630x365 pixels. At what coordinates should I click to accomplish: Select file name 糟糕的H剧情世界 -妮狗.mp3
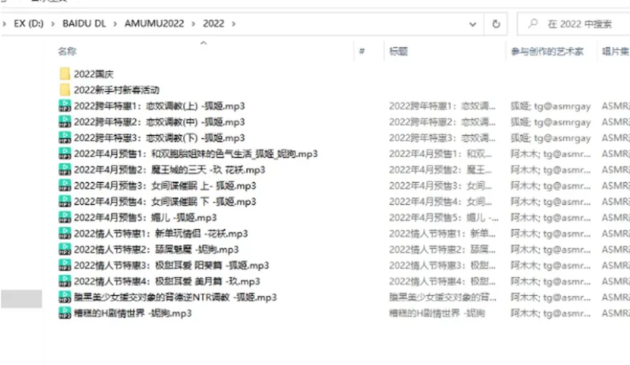tap(133, 313)
